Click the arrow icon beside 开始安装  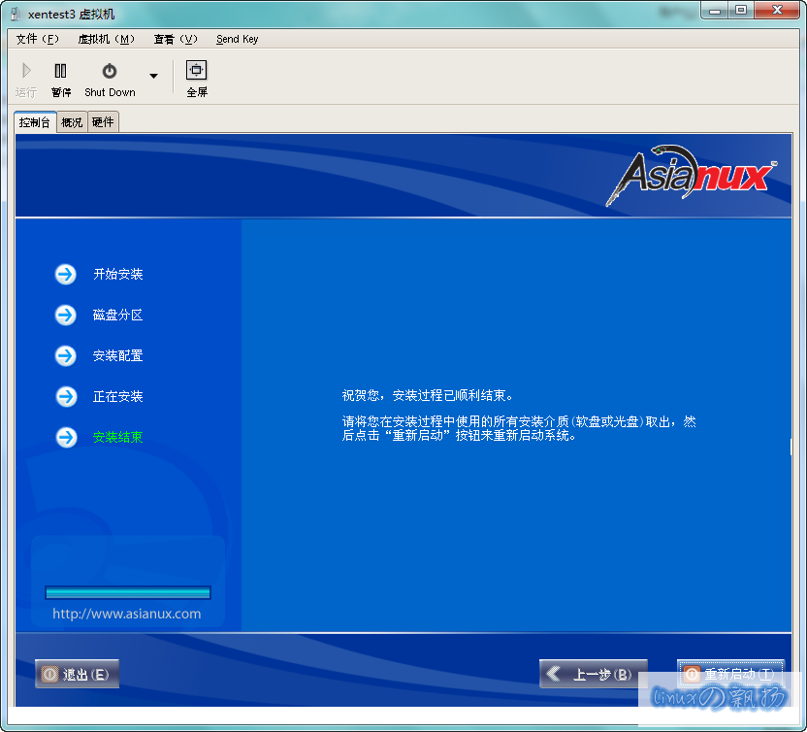point(66,275)
